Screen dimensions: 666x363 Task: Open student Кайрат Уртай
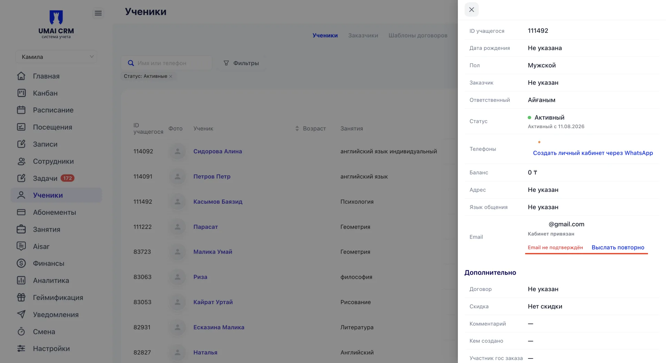pos(213,302)
